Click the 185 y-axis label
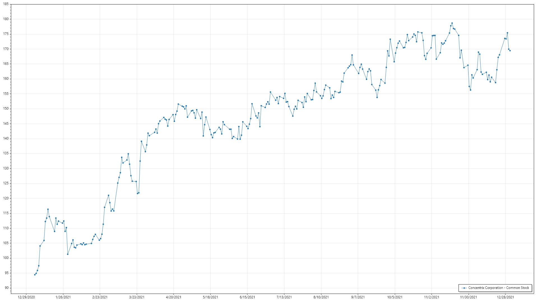The height and width of the screenshot is (302, 538). pyautogui.click(x=6, y=4)
